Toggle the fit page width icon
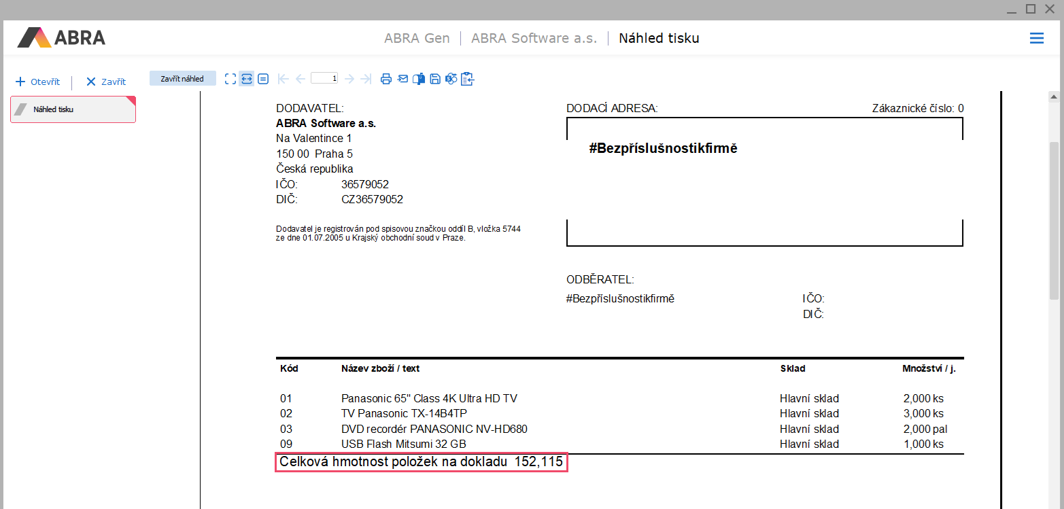This screenshot has height=509, width=1064. coord(247,79)
